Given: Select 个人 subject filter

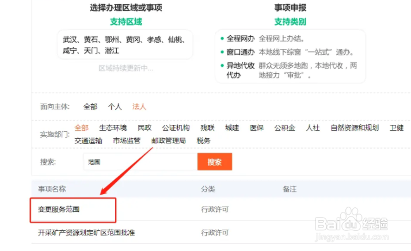Looking at the screenshot, I should 115,107.
